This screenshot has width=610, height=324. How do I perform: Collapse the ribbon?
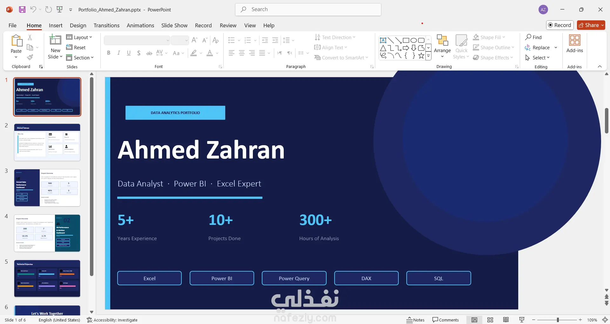point(600,66)
